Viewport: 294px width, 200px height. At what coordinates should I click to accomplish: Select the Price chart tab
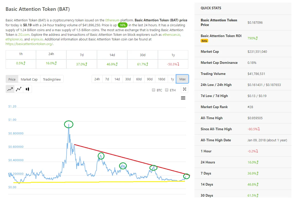[12, 79]
